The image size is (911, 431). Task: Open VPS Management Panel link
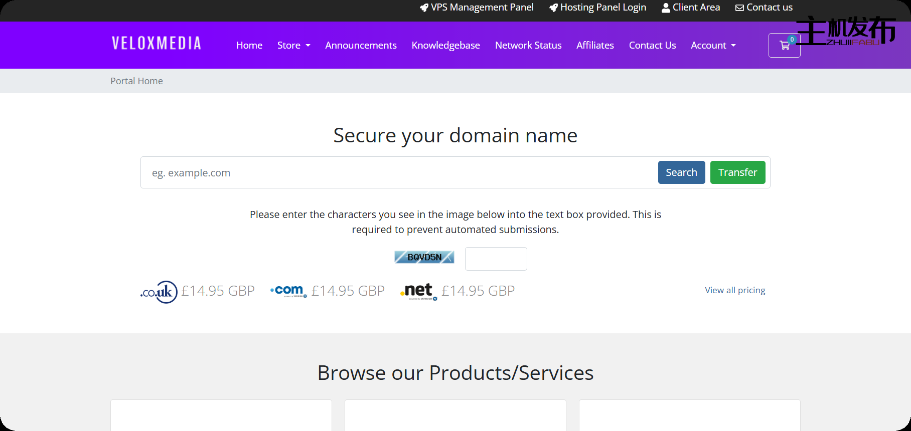pos(477,8)
